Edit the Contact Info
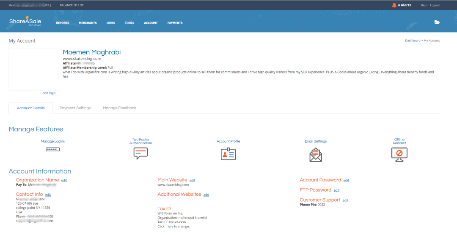The height and width of the screenshot is (235, 457). [x=48, y=194]
